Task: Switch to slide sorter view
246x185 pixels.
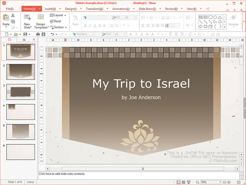Action: tap(184, 182)
